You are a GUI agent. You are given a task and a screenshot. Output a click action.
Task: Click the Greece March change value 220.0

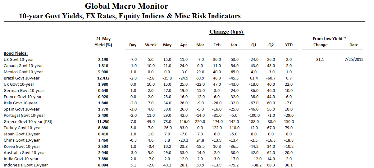point(200,121)
